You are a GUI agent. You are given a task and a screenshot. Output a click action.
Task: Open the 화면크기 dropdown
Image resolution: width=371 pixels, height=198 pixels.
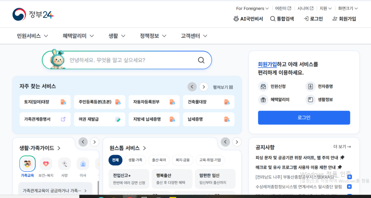348,9
